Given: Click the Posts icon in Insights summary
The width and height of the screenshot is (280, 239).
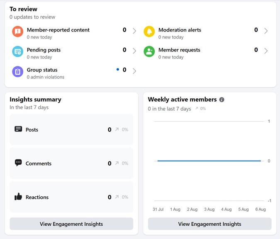Looking at the screenshot, I should point(18,129).
